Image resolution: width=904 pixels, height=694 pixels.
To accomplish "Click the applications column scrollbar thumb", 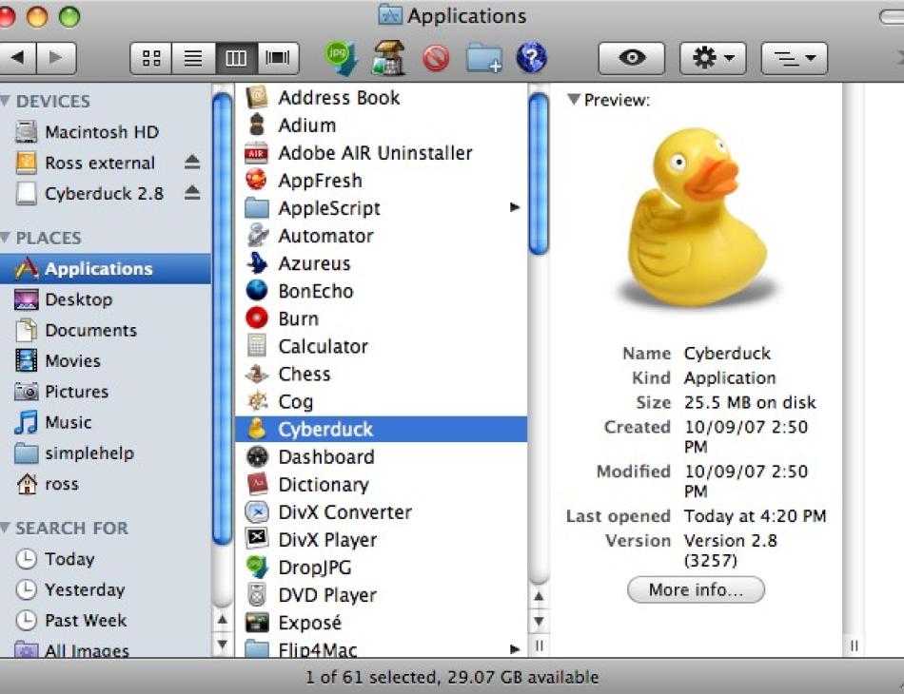I will (539, 171).
